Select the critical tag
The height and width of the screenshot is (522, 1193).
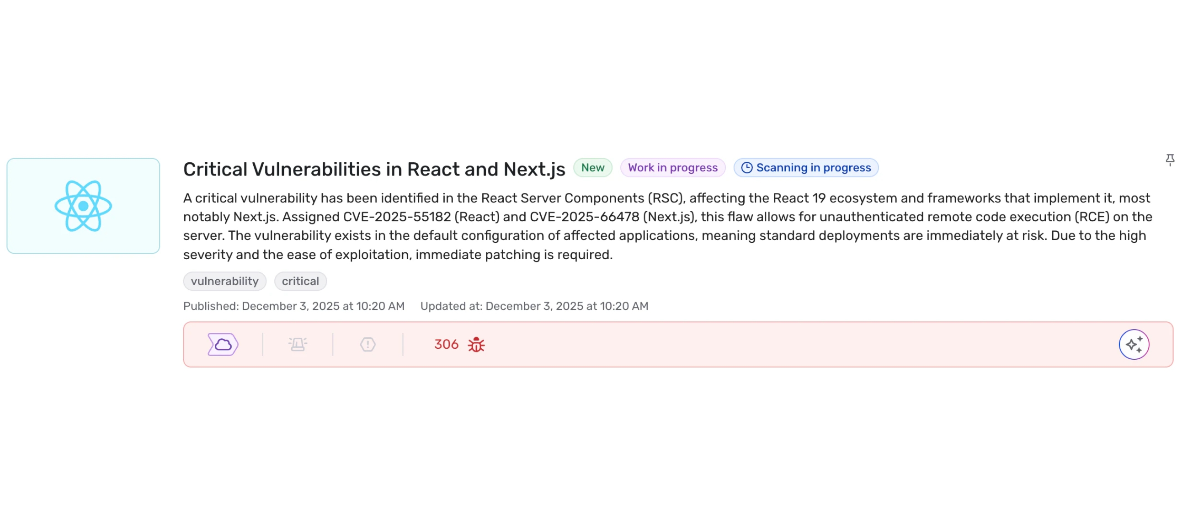[x=300, y=281]
